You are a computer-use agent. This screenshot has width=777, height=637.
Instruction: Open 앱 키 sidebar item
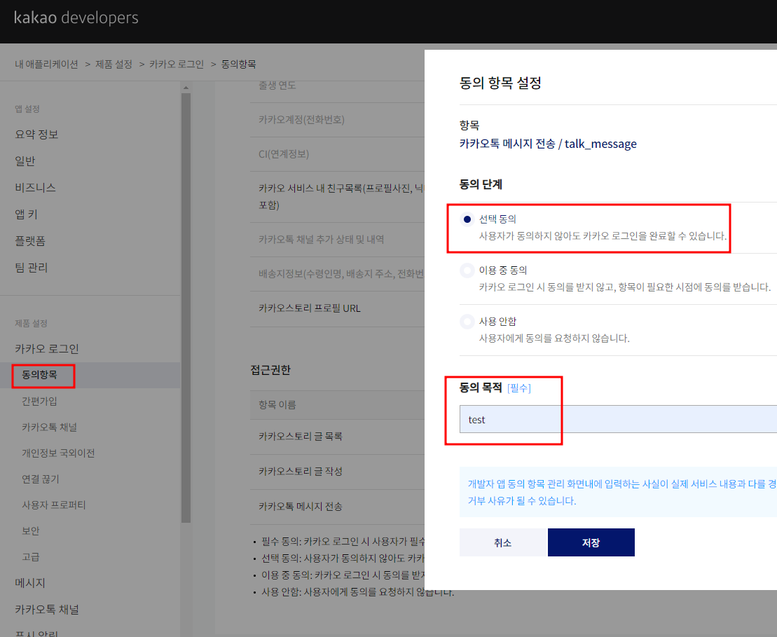pyautogui.click(x=26, y=214)
